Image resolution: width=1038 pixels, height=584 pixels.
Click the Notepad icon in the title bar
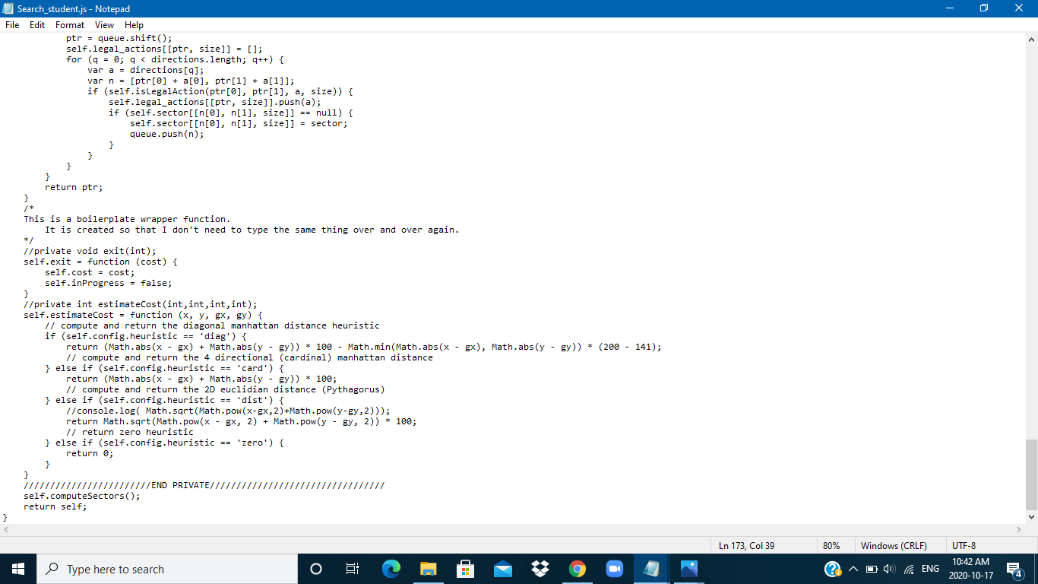[9, 9]
